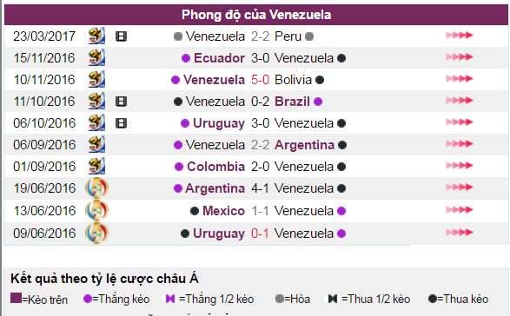This screenshot has height=316, width=510.
Task: Click purple win dot beside Colombia
Action: click(x=179, y=167)
